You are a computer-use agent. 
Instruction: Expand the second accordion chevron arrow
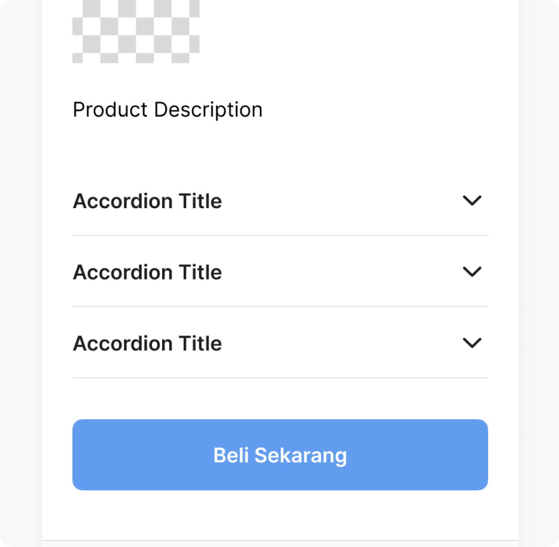(472, 272)
